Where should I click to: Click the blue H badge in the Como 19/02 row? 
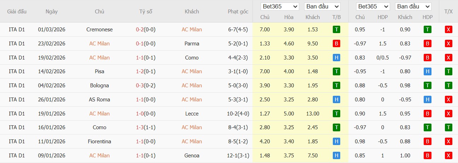[336, 58]
